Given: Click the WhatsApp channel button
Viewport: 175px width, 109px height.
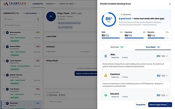Looking at the screenshot, I should tap(52, 95).
